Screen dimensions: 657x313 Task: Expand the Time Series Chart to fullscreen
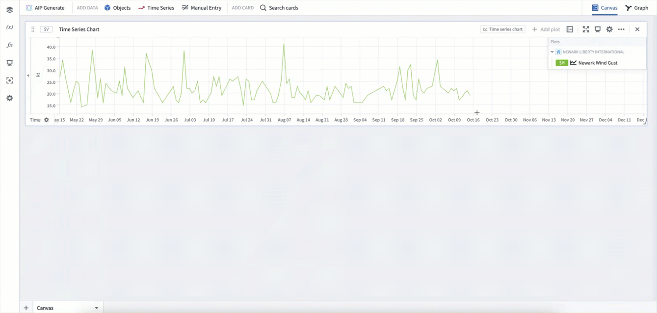(586, 29)
